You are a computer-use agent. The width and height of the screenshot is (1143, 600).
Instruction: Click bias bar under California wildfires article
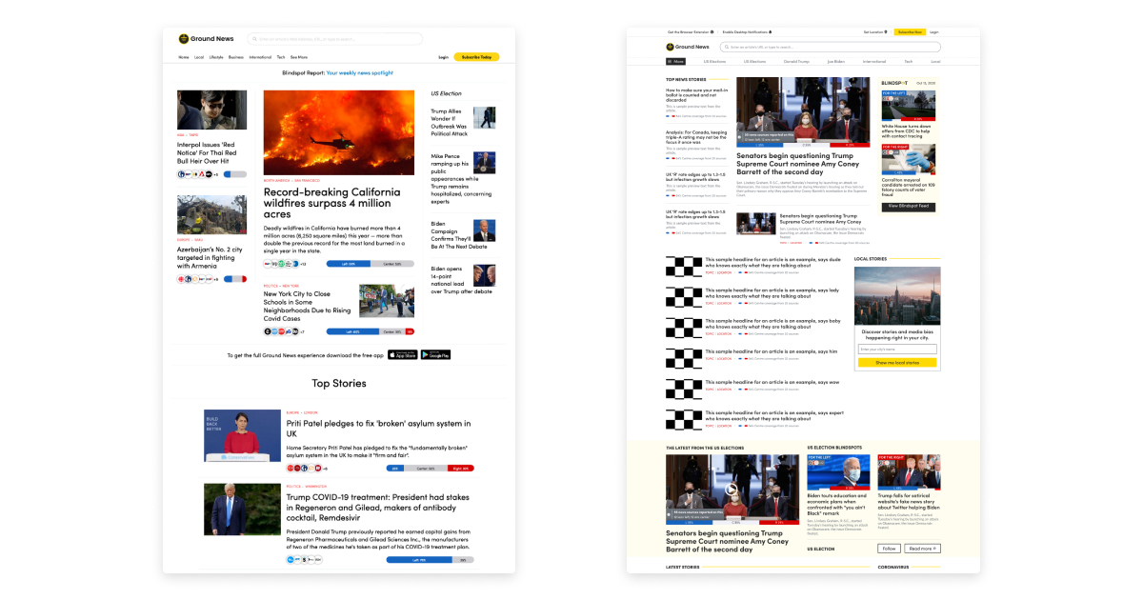[370, 264]
